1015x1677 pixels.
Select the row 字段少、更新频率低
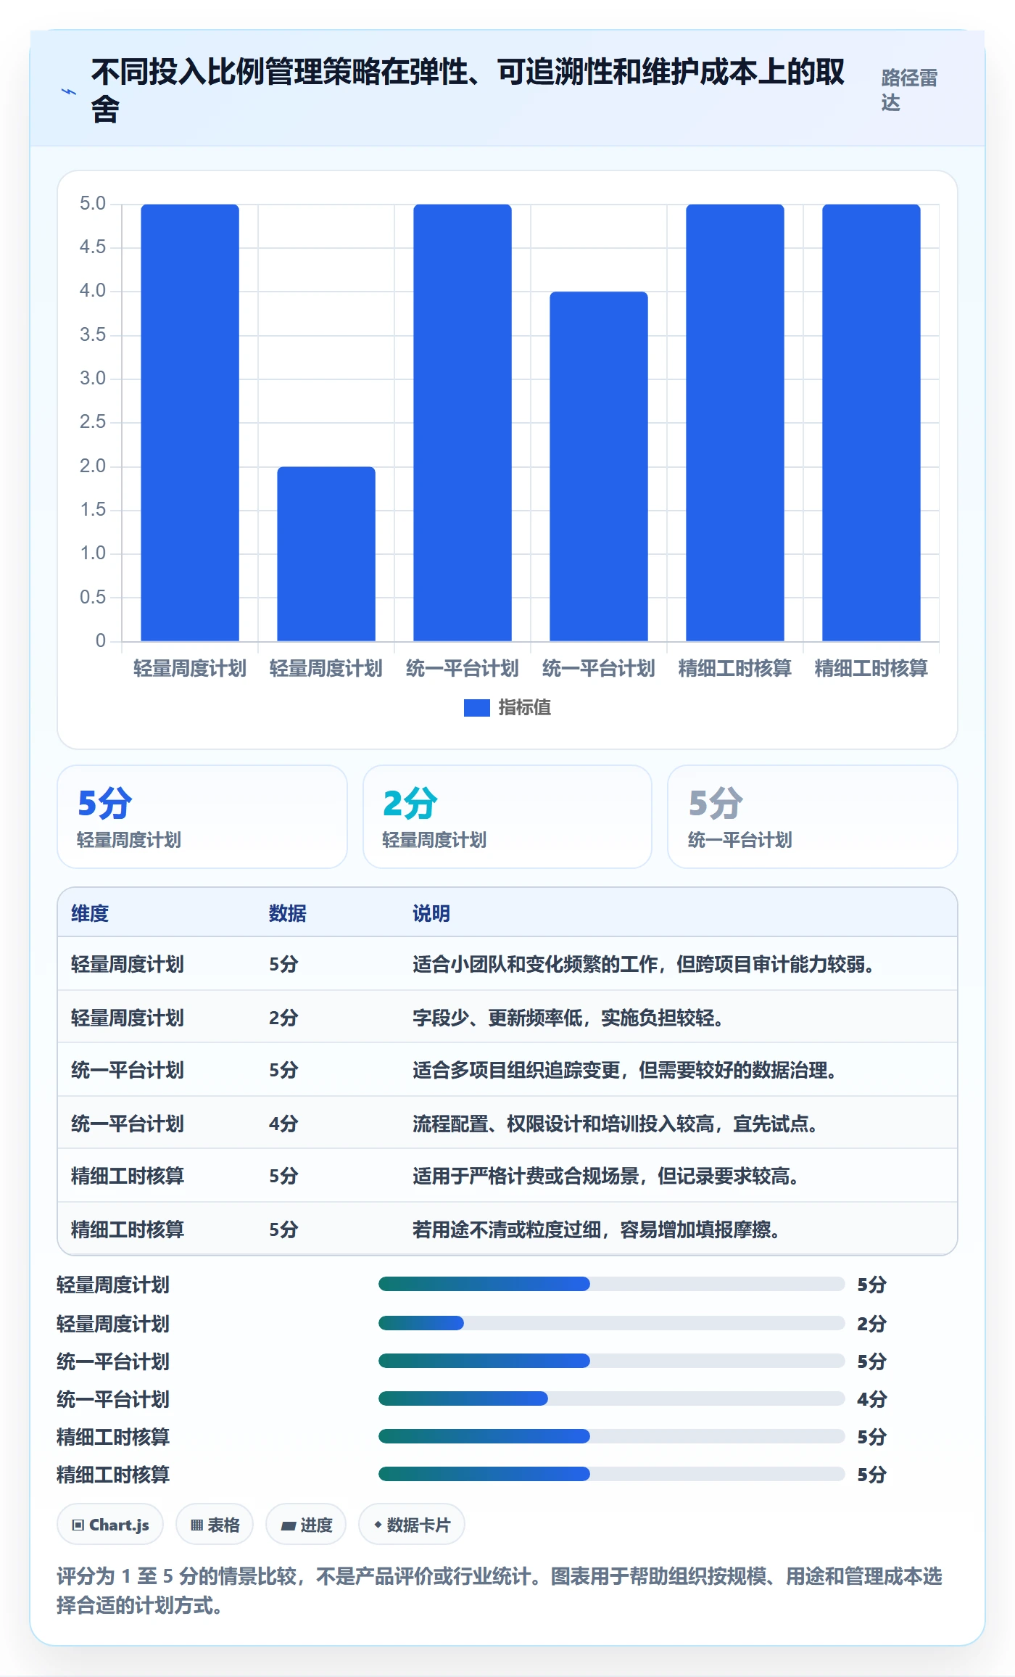click(507, 1017)
